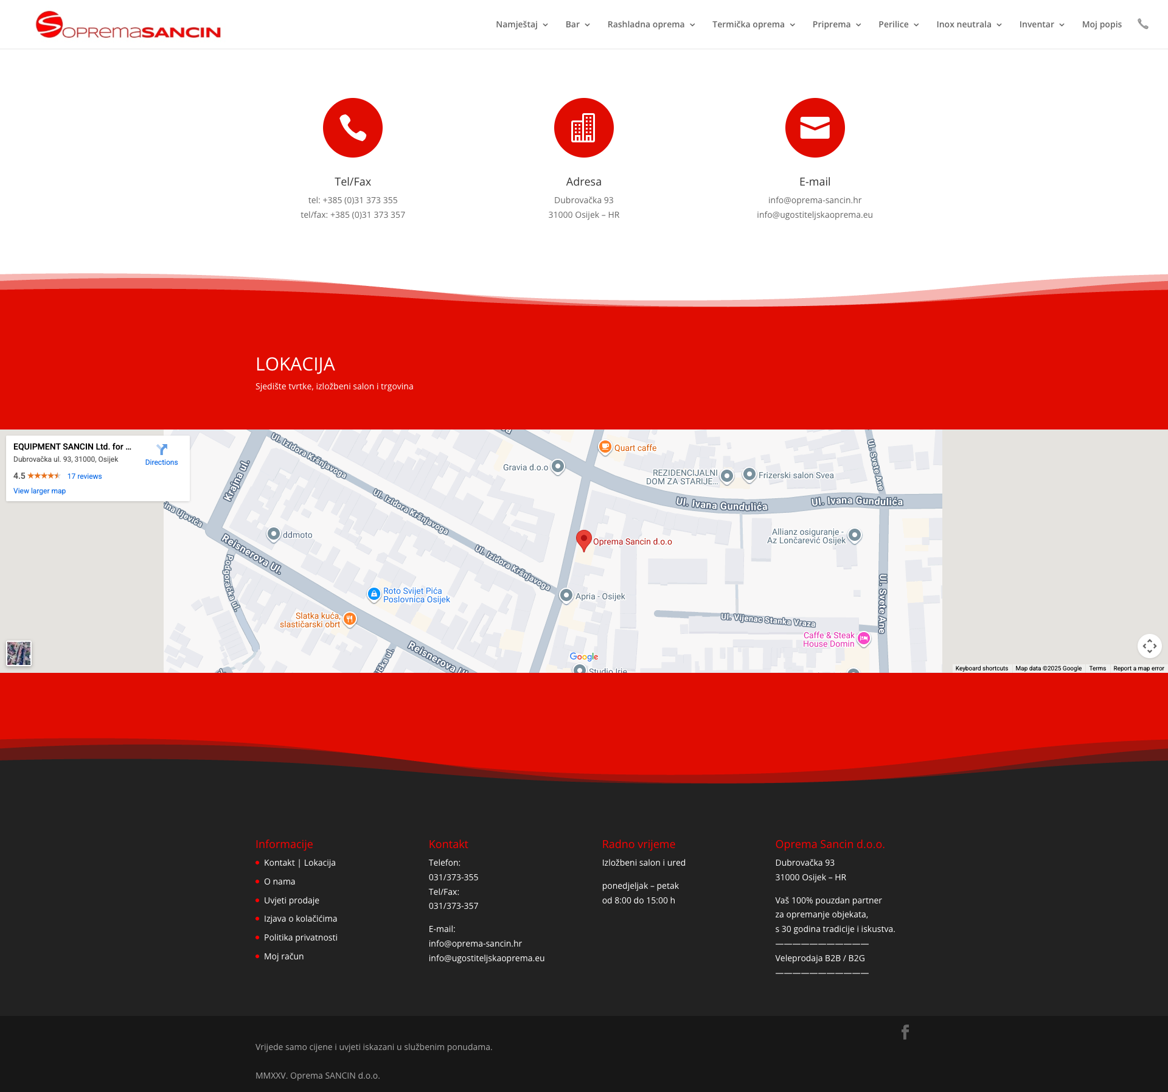
Task: Open the Perilice menu item
Action: [898, 24]
